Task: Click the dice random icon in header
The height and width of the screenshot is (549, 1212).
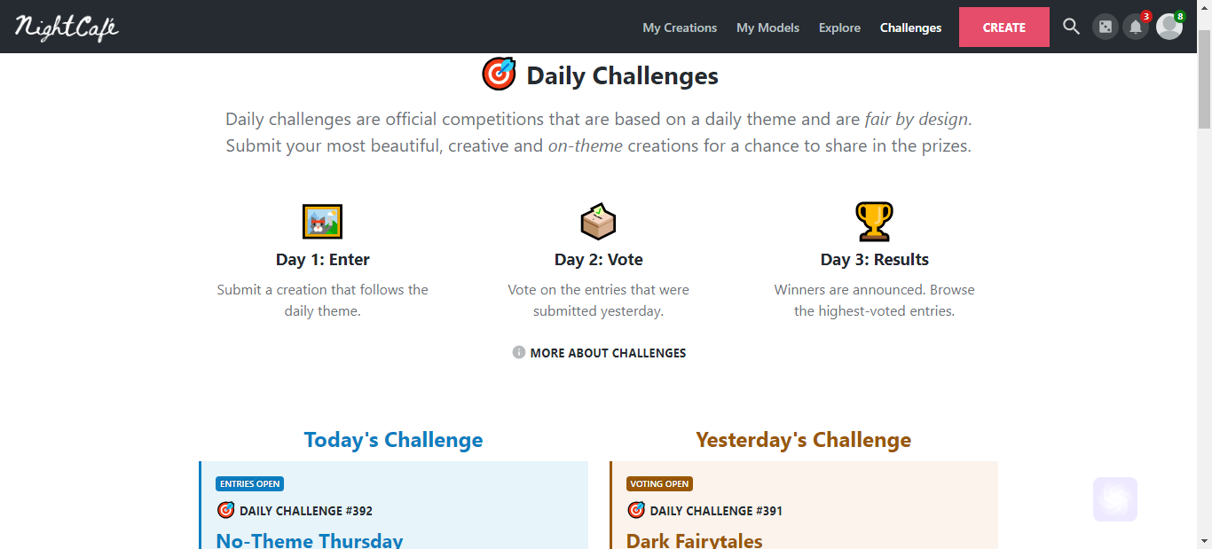Action: [x=1106, y=27]
